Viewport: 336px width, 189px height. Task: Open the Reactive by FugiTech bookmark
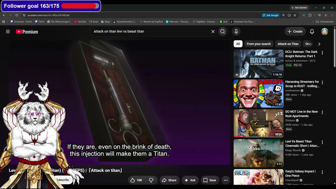(x=151, y=22)
